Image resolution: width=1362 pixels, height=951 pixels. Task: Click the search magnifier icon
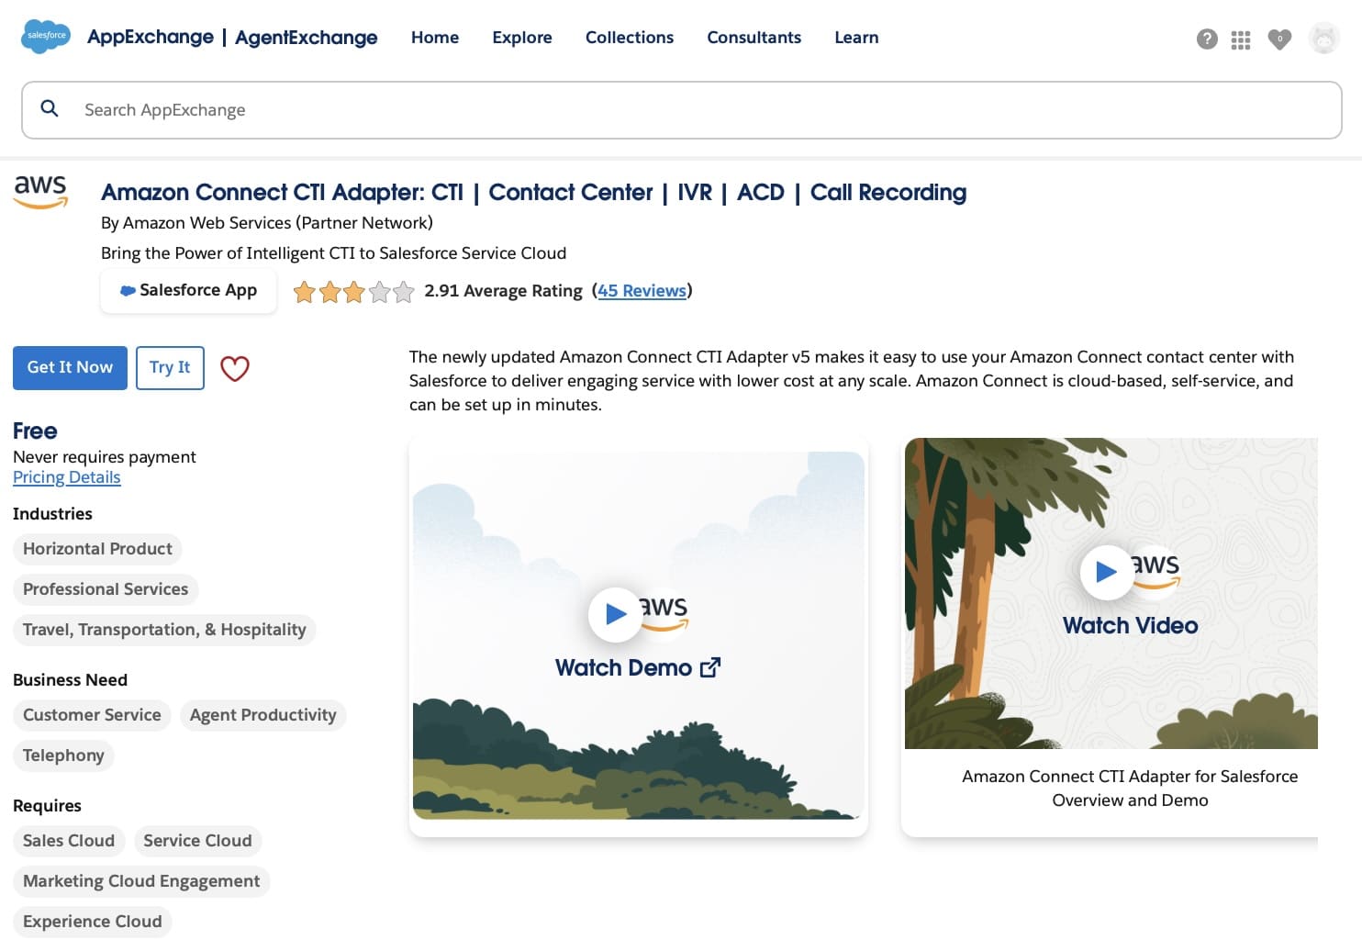50,108
